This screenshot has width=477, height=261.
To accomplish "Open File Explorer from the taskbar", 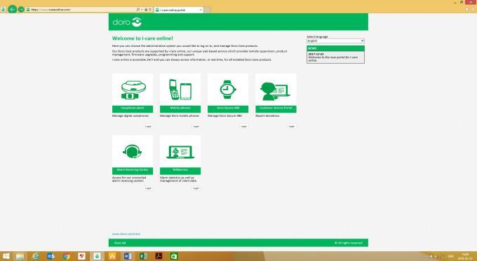I will 20,256.
